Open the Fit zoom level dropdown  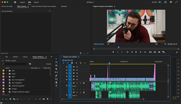click(111, 44)
